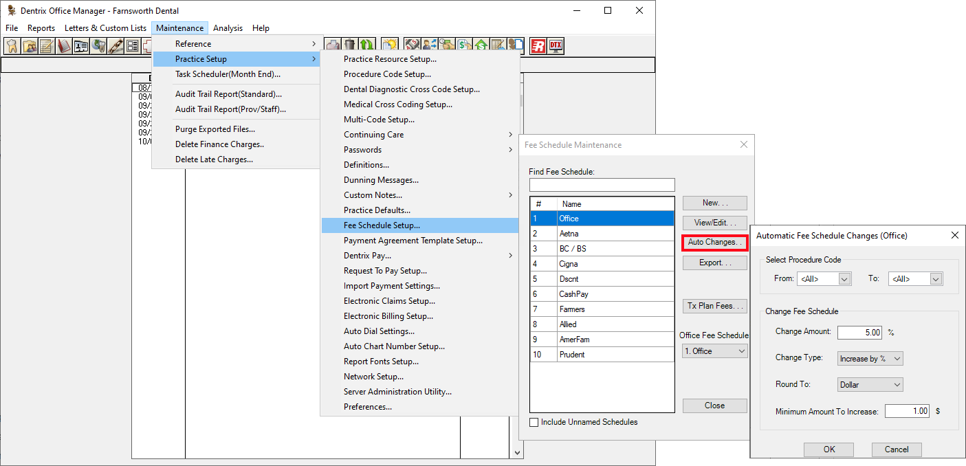This screenshot has height=466, width=966.
Task: Click the red R toolbar icon
Action: click(538, 46)
